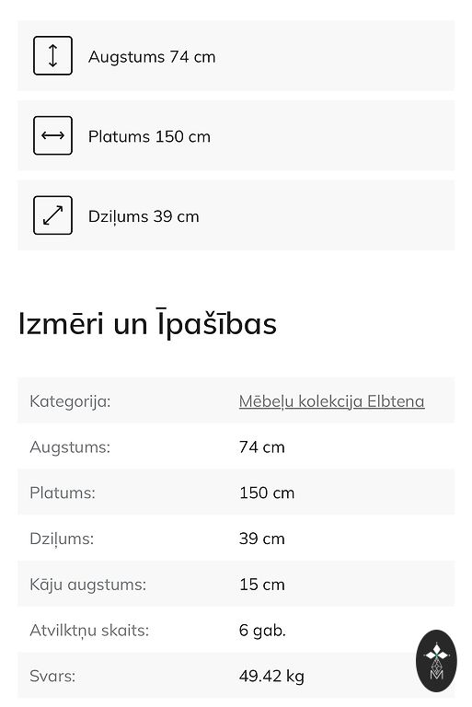Click the Augstums table value 74 cm

coord(261,446)
